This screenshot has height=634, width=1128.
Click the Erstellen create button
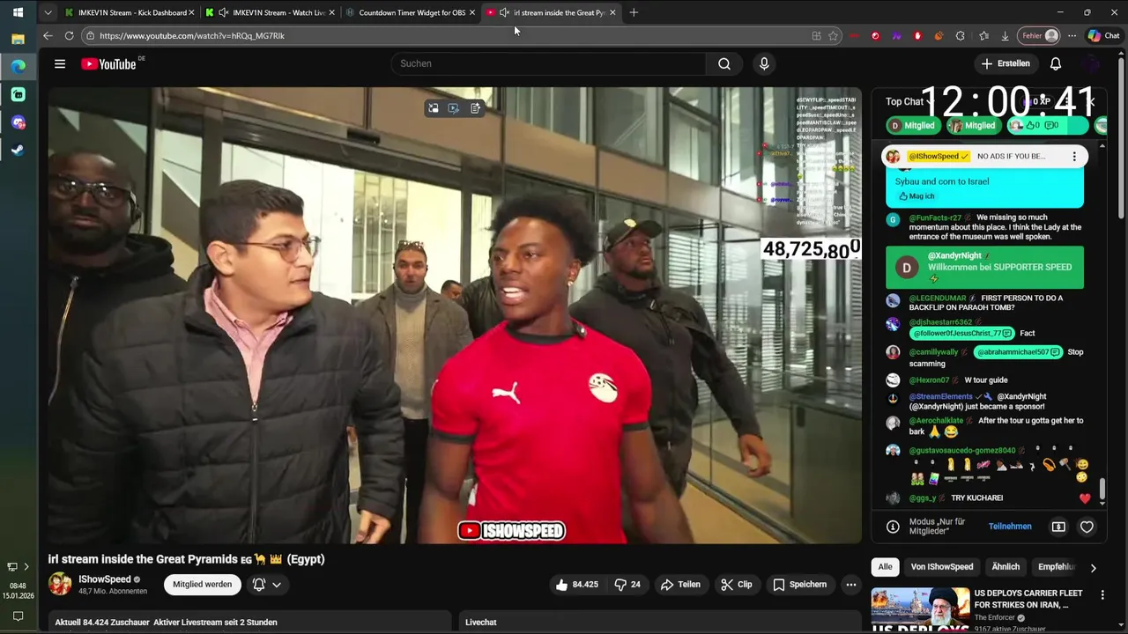(1006, 63)
